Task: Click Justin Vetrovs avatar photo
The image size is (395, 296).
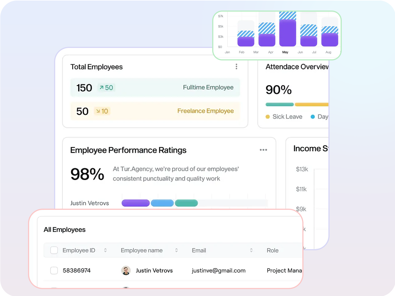Action: click(x=126, y=271)
